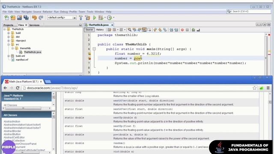Click the Redo arrow icon
The height and width of the screenshot is (154, 274).
(41, 18)
